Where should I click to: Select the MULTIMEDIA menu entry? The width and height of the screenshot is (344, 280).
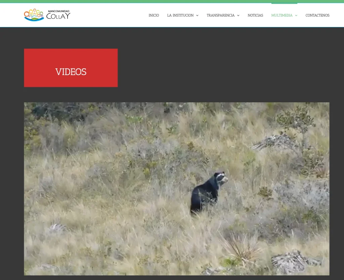click(282, 15)
